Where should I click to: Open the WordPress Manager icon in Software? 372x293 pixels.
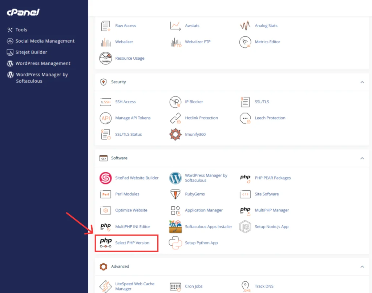[175, 178]
